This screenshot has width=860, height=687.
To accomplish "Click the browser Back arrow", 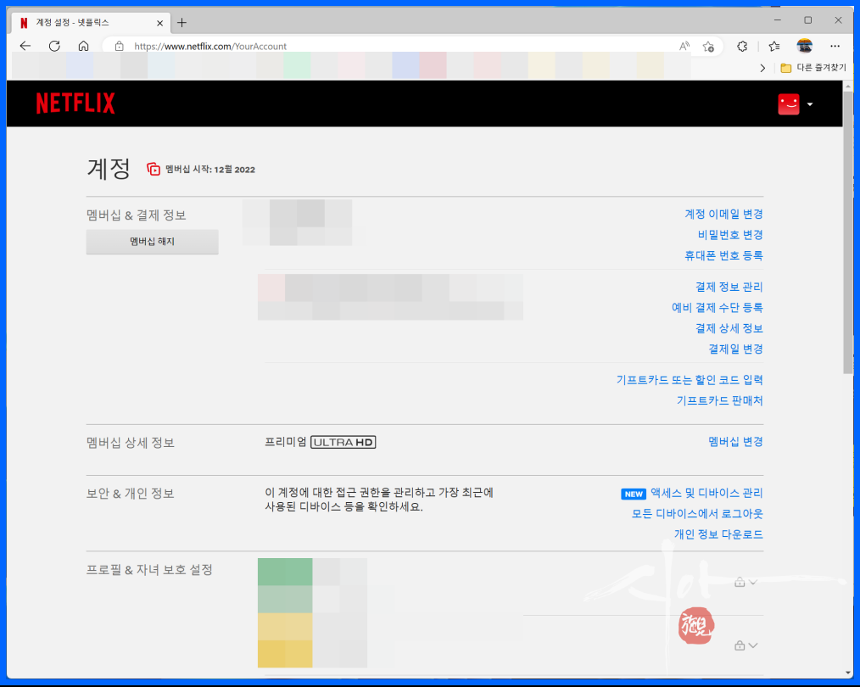I will click(x=25, y=46).
